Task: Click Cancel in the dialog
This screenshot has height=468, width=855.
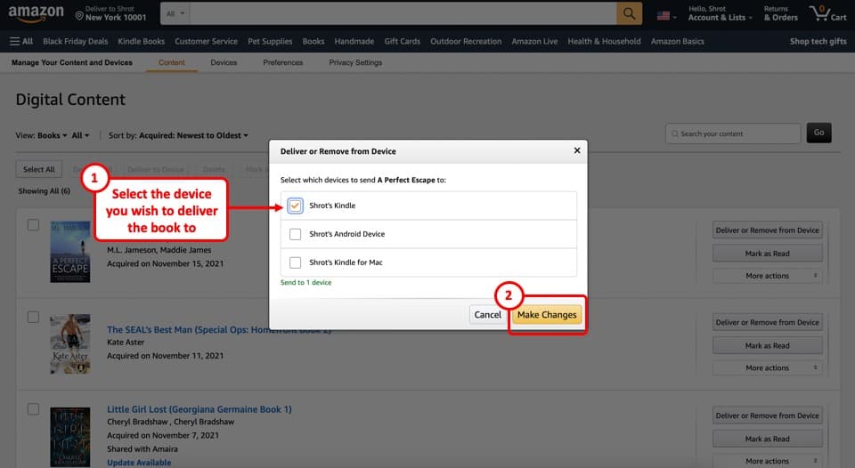Action: pos(487,314)
